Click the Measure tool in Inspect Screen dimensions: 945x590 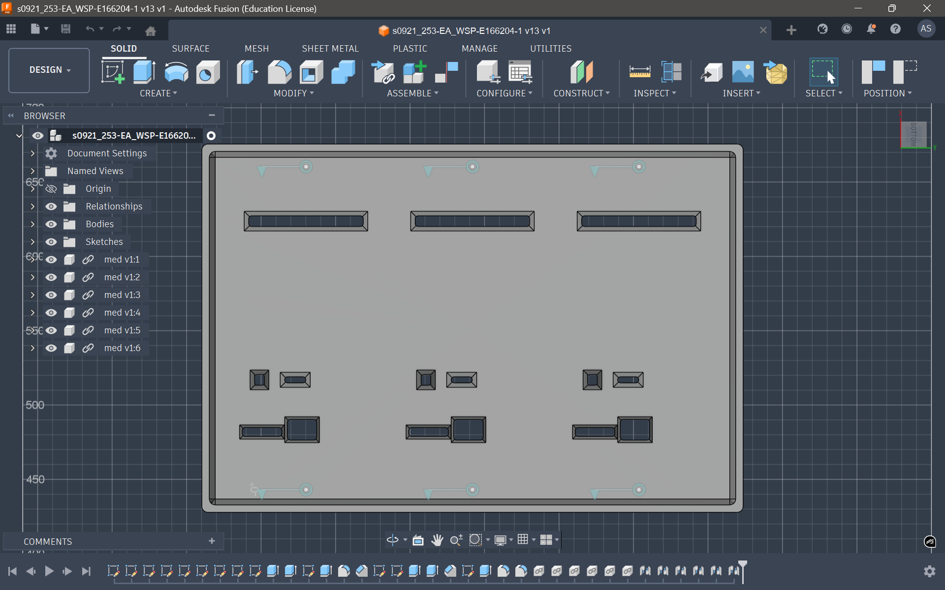tap(639, 72)
